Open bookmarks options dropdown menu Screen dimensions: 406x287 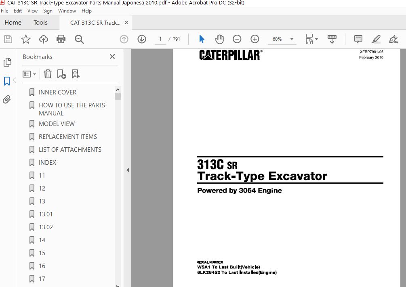(x=29, y=74)
